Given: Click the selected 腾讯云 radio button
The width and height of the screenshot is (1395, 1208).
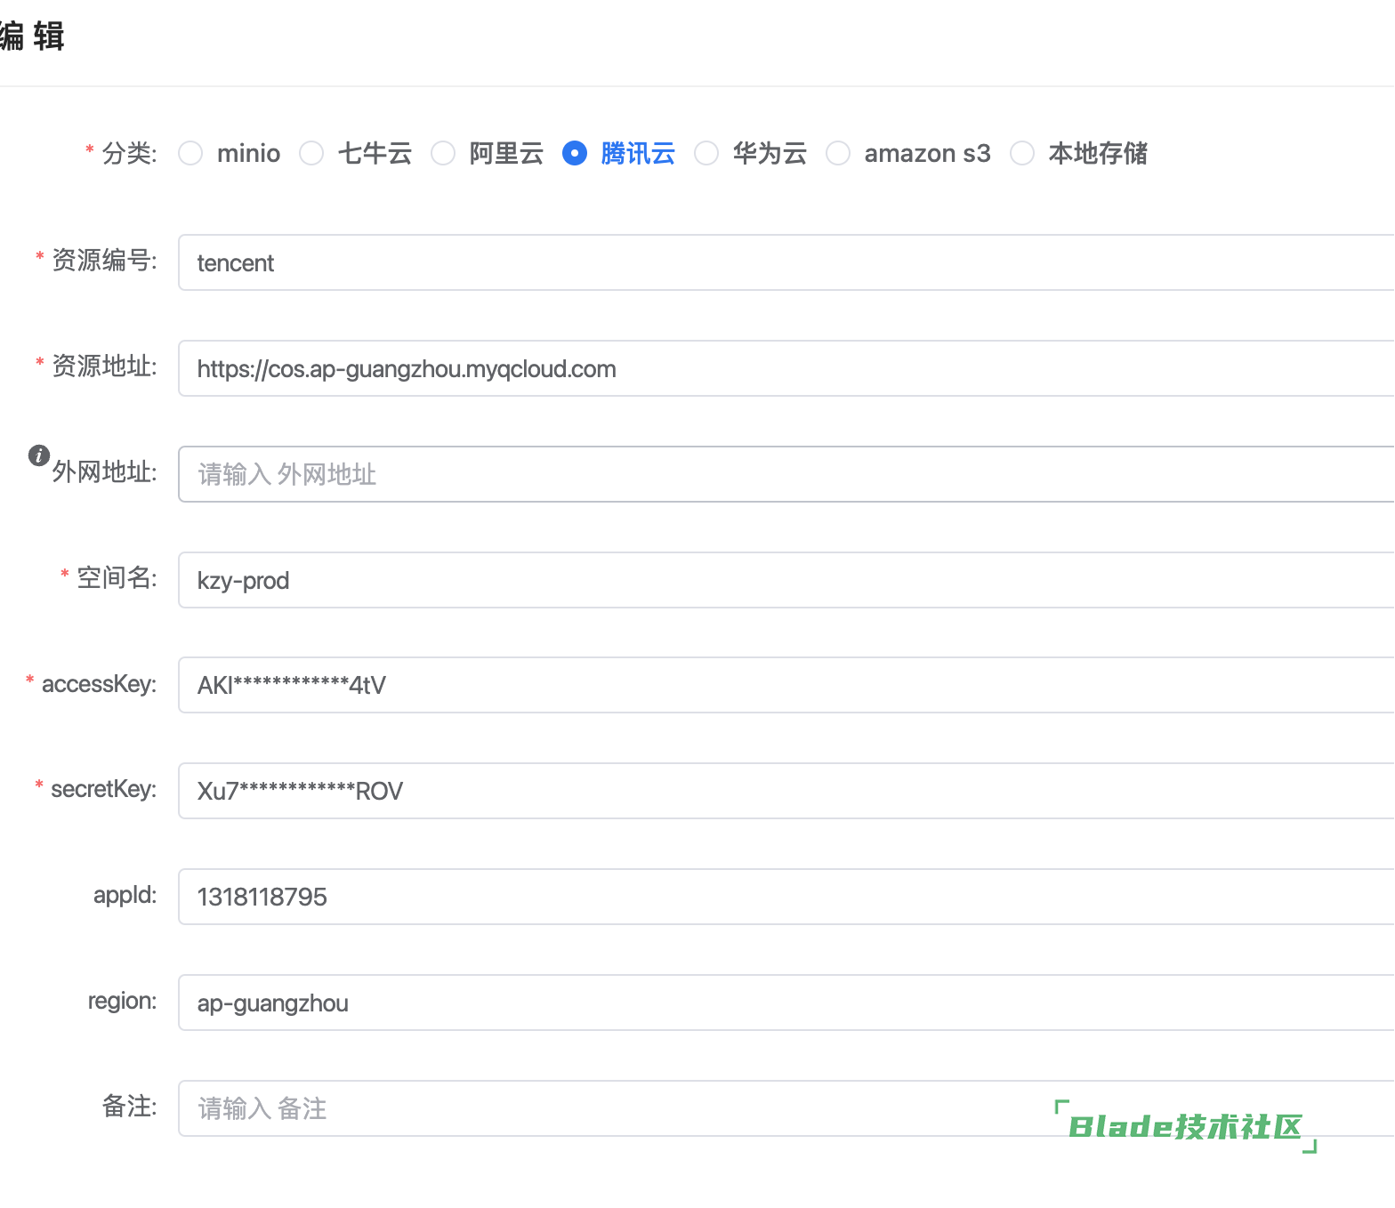Looking at the screenshot, I should pos(575,153).
